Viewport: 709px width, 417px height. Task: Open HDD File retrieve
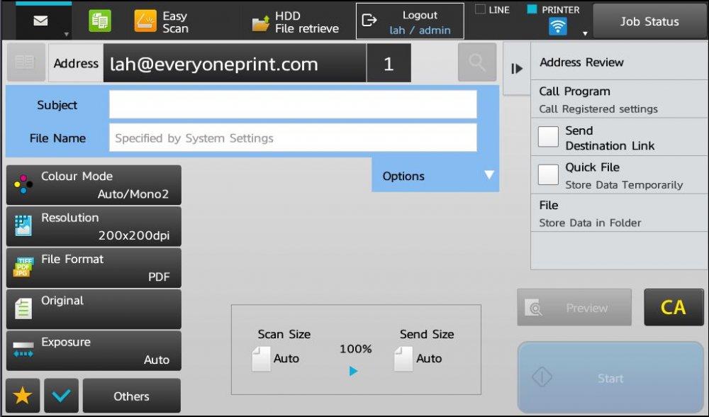(296, 21)
